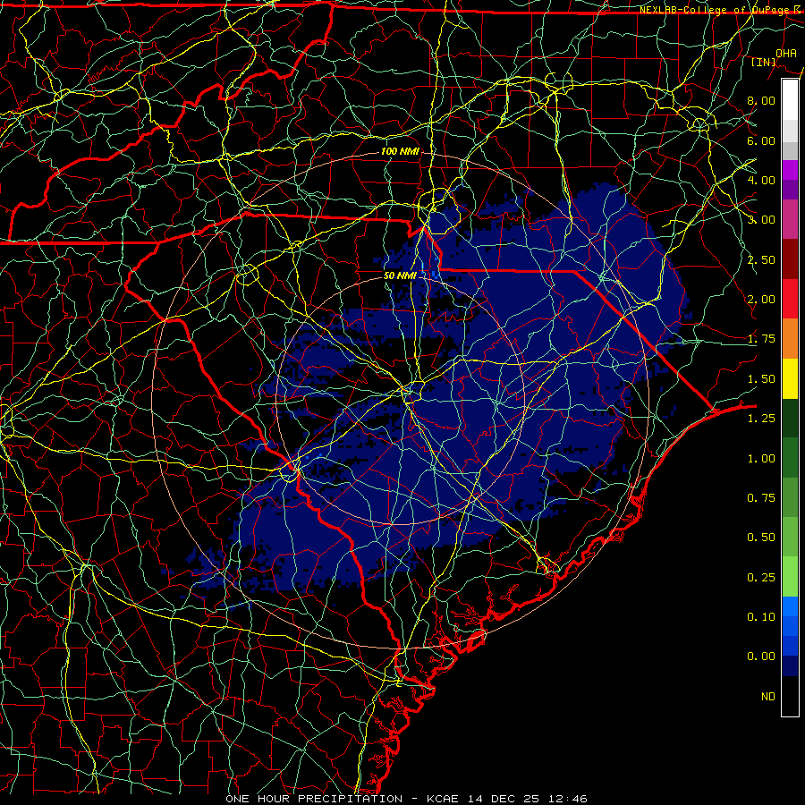Select the pink legend swatch near 3.00
805x805 pixels.
(790, 219)
